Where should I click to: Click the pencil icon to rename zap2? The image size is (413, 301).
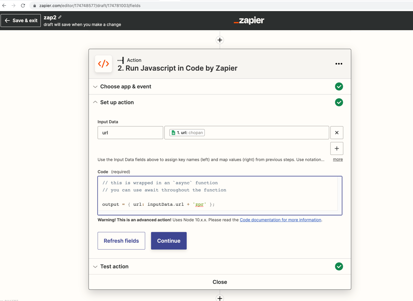pyautogui.click(x=60, y=17)
